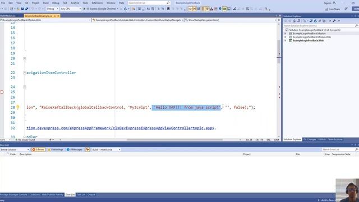Open the File menu

click(3, 3)
